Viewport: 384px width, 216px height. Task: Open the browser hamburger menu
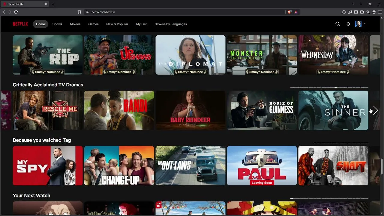coord(380,12)
